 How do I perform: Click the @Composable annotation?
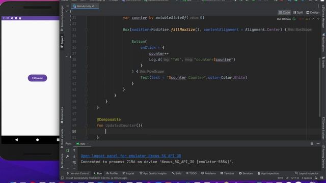(x=108, y=119)
